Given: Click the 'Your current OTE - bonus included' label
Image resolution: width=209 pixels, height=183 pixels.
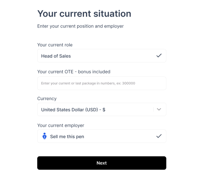Looking at the screenshot, I should click(x=74, y=72).
